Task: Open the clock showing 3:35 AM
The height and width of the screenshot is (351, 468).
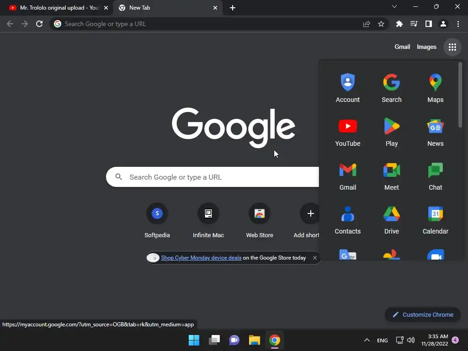Action: [x=434, y=340]
